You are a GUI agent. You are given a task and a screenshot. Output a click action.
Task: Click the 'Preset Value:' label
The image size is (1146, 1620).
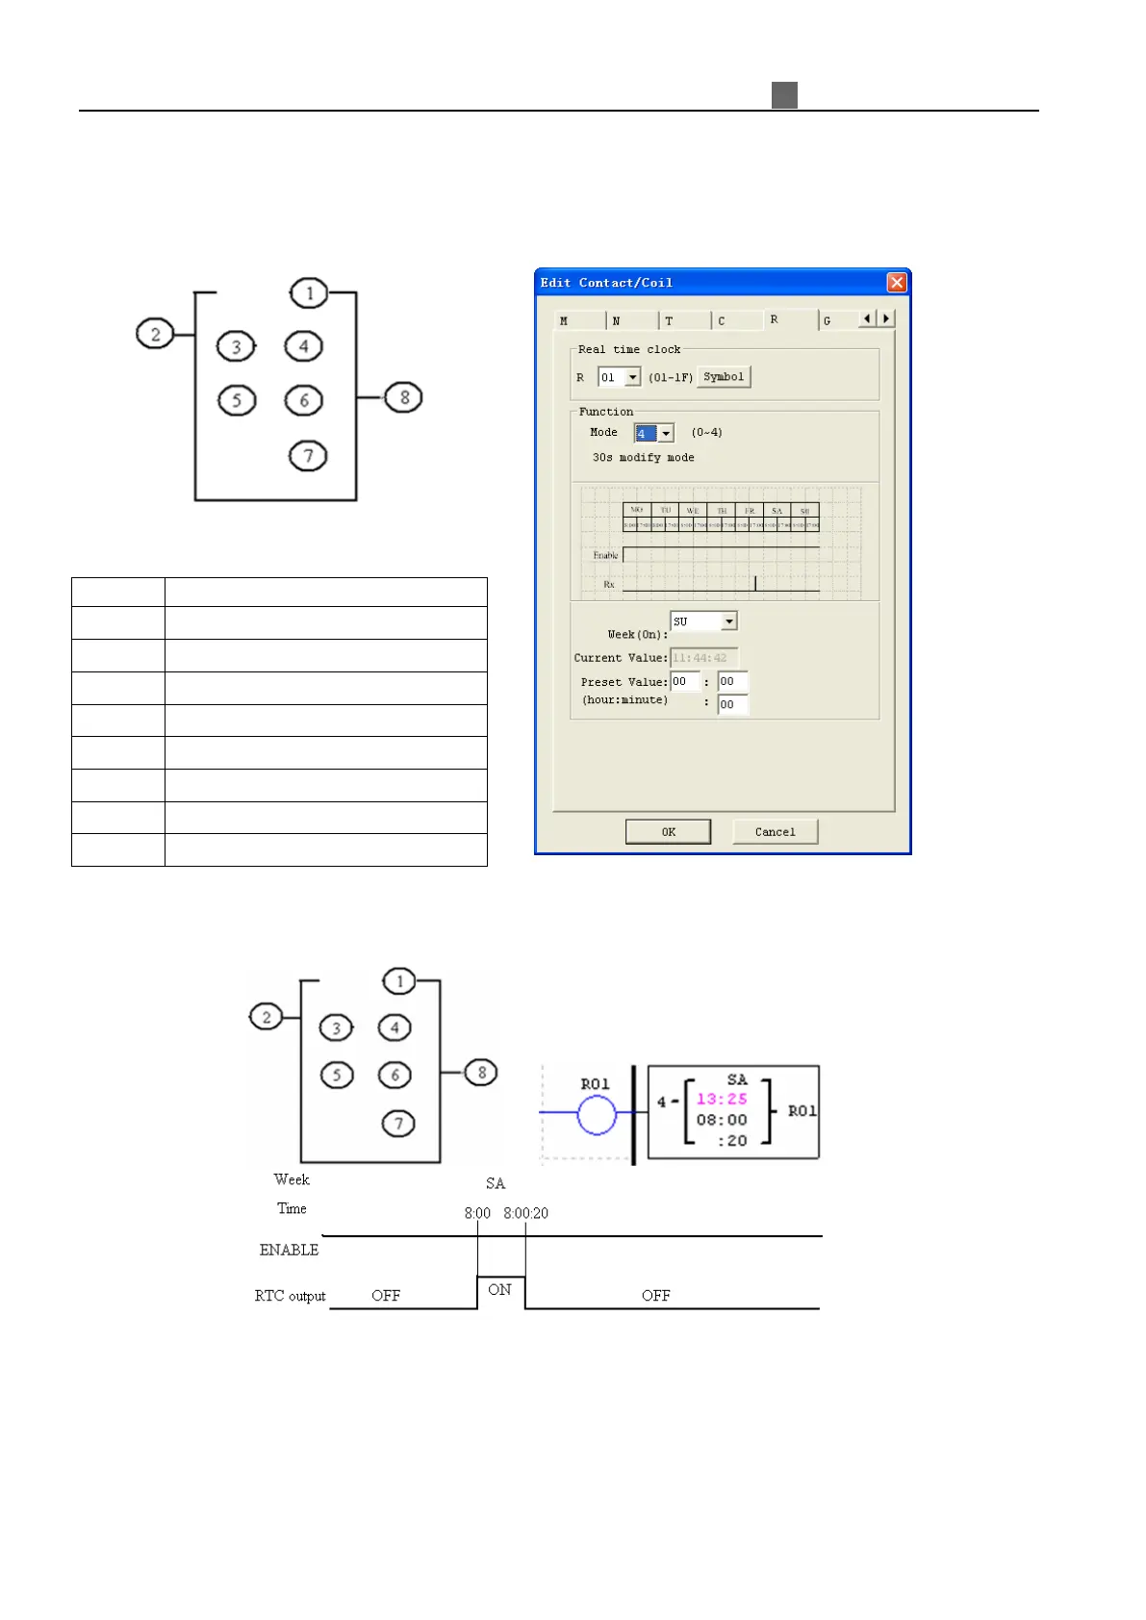(624, 682)
